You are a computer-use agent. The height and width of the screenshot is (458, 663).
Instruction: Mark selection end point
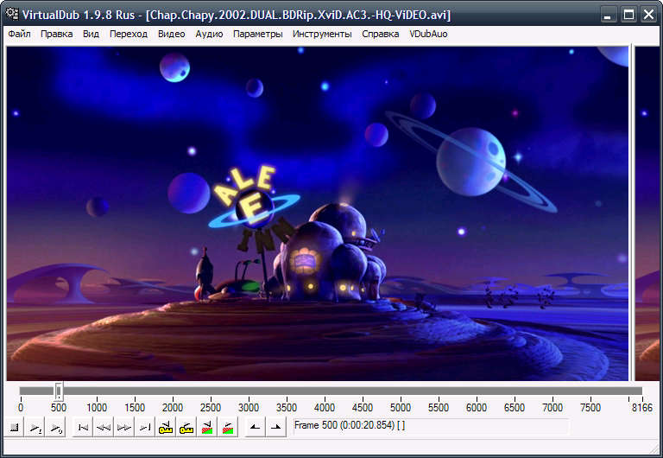click(x=275, y=427)
